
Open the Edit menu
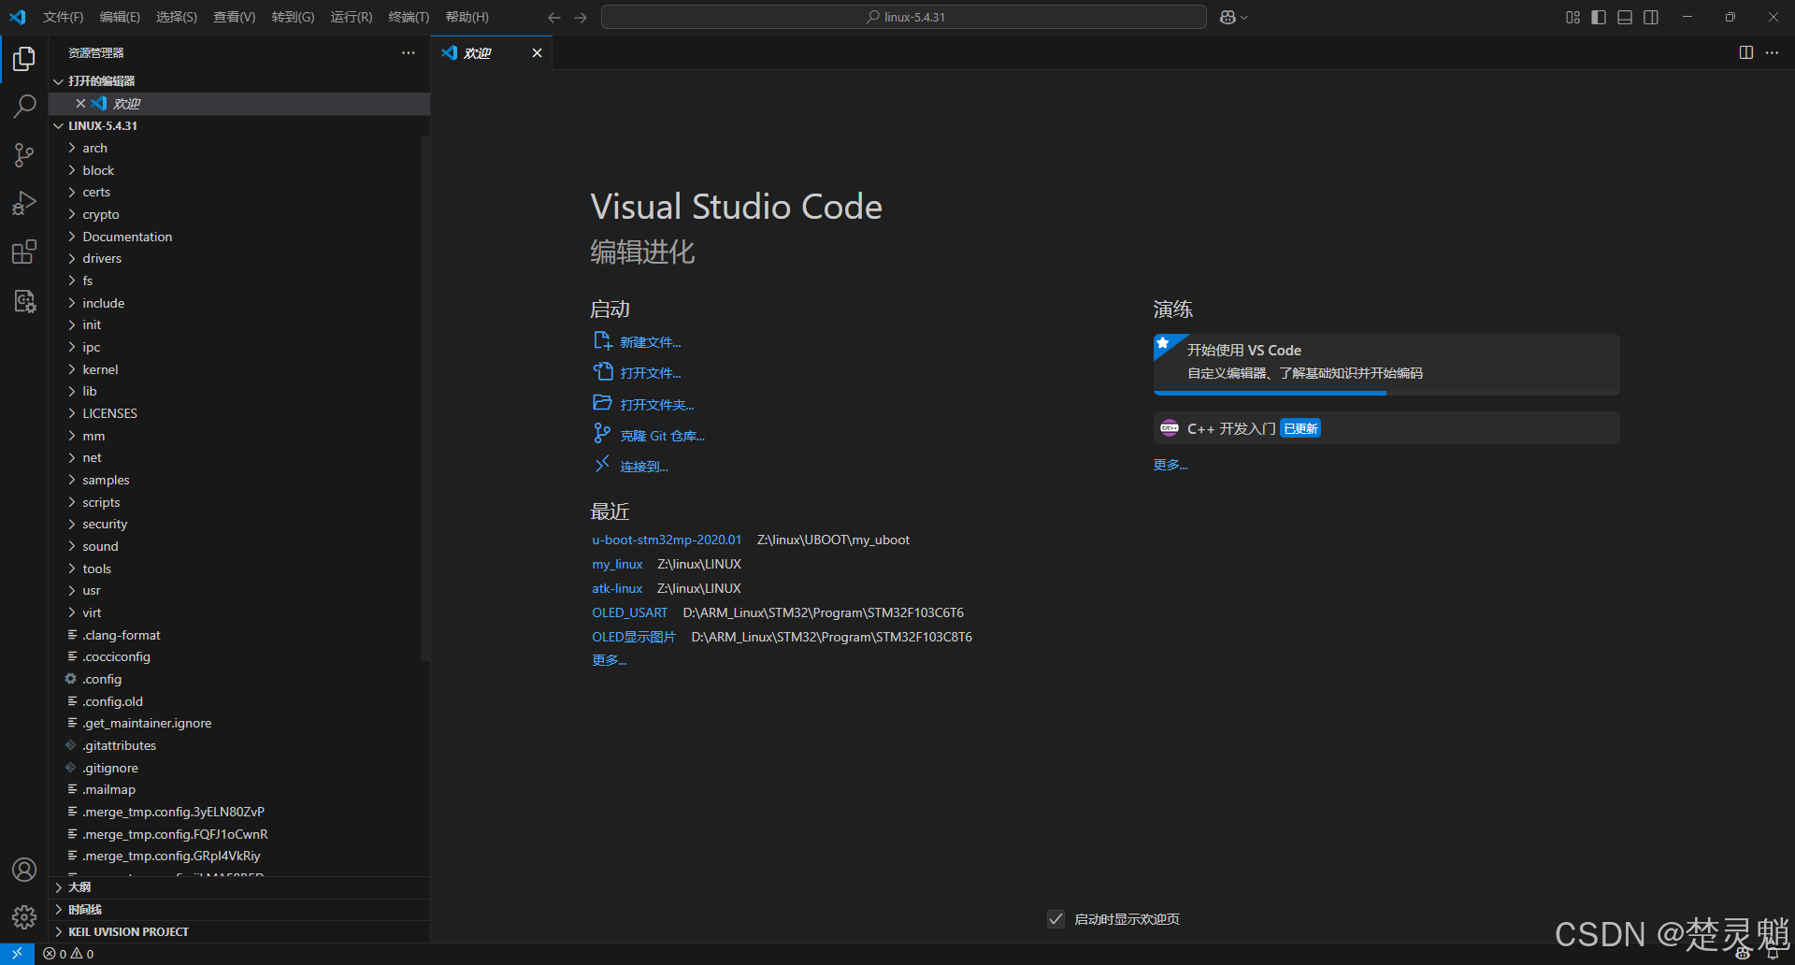point(120,18)
